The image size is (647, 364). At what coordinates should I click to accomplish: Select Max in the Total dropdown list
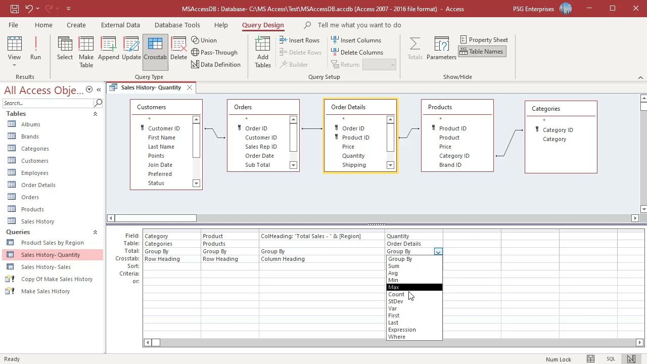414,287
